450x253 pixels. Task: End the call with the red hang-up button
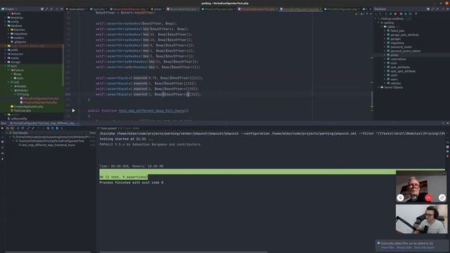[x=428, y=197]
